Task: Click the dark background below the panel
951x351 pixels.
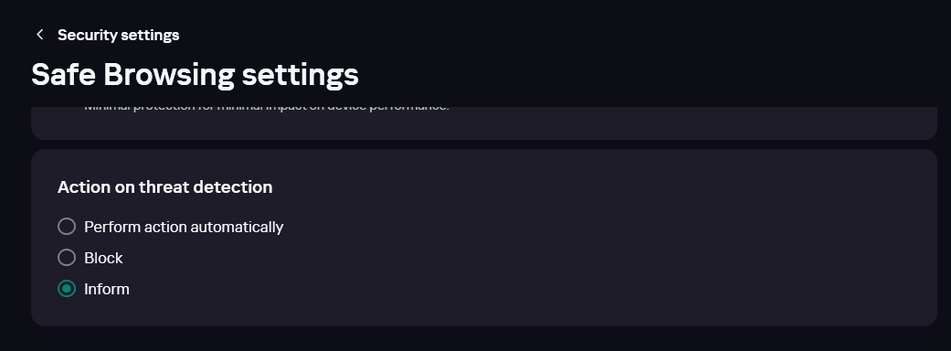Action: coord(484,339)
